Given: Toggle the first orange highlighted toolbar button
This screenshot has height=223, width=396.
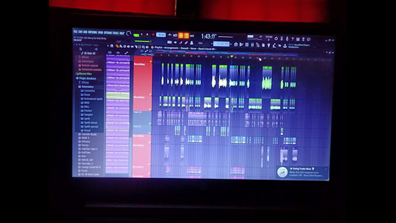Looking at the screenshot, I should pyautogui.click(x=181, y=36).
